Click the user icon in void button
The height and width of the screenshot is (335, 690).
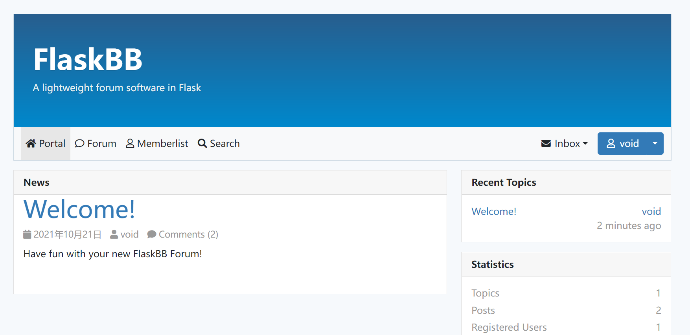(611, 143)
